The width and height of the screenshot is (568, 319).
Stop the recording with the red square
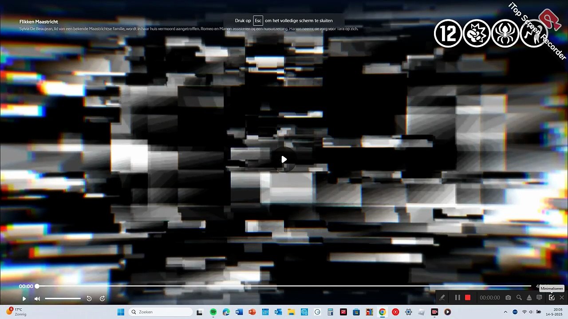click(468, 298)
